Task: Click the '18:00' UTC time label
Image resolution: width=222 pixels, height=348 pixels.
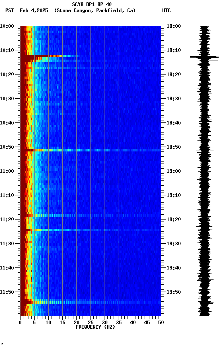Action: click(x=174, y=26)
